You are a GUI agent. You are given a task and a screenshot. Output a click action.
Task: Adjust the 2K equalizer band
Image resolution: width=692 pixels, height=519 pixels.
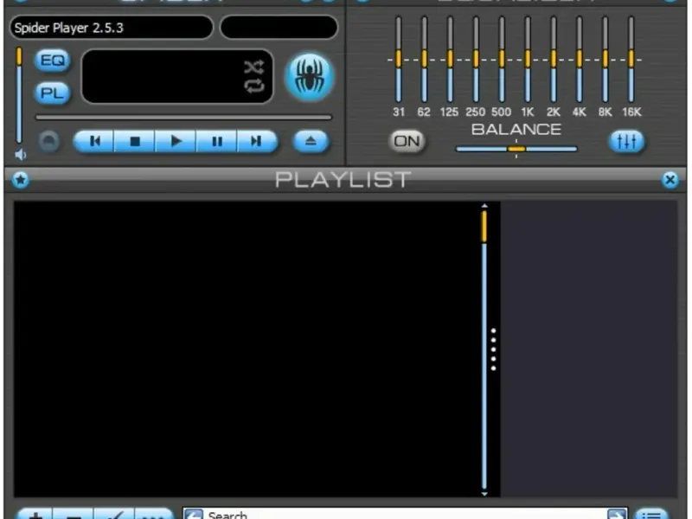pyautogui.click(x=554, y=60)
